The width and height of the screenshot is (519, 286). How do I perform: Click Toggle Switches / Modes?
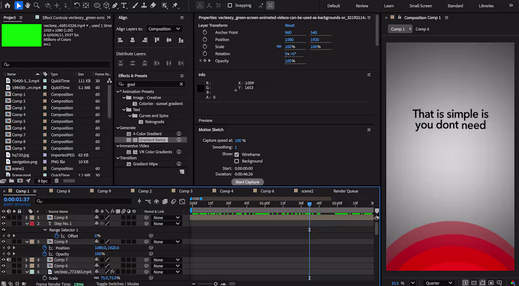(x=117, y=284)
